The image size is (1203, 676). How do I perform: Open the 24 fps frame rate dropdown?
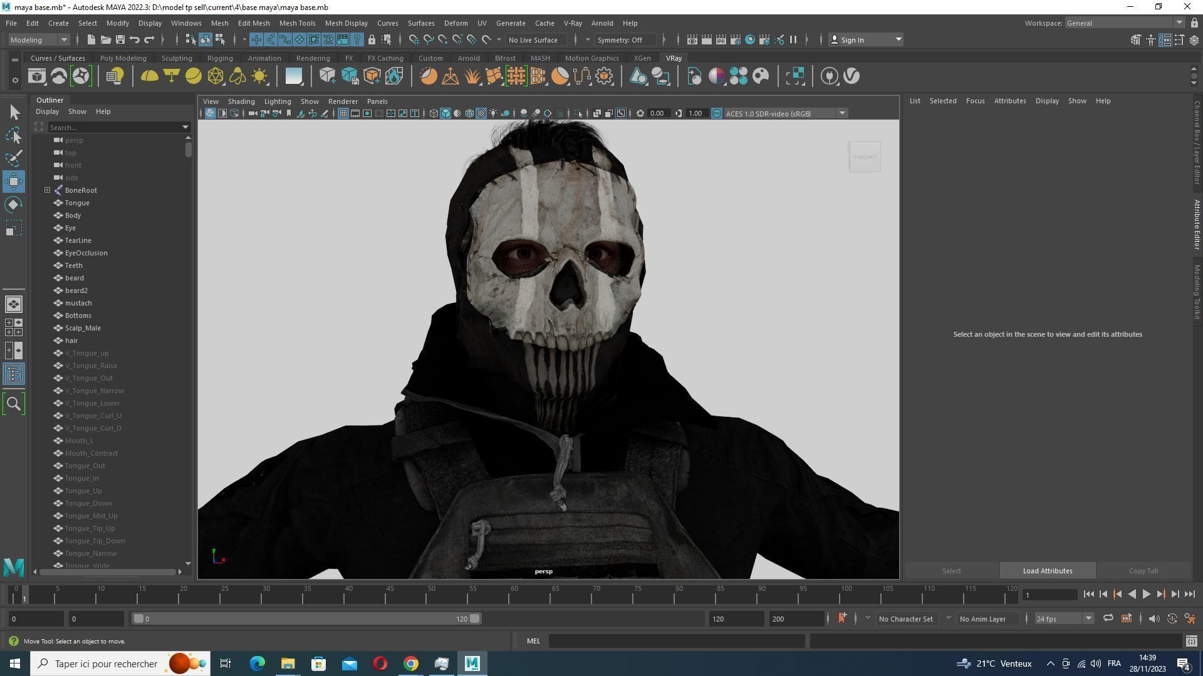point(1064,619)
